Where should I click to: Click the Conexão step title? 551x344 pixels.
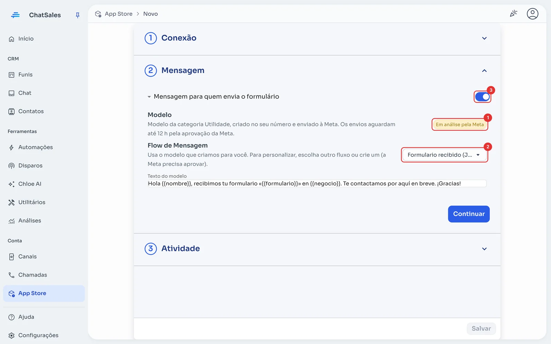[x=179, y=38]
